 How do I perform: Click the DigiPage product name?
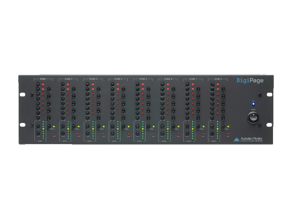(x=250, y=80)
